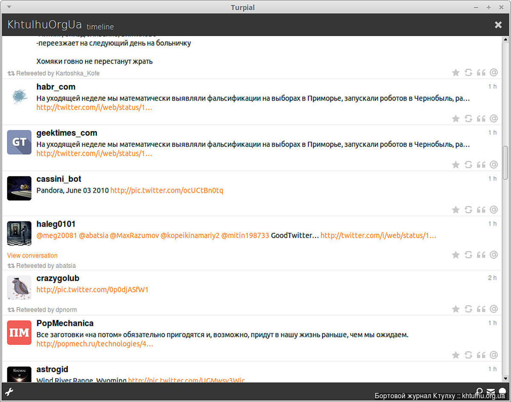The image size is (511, 402).
Task: Click the haleg0101 avatar
Action: pyautogui.click(x=19, y=233)
